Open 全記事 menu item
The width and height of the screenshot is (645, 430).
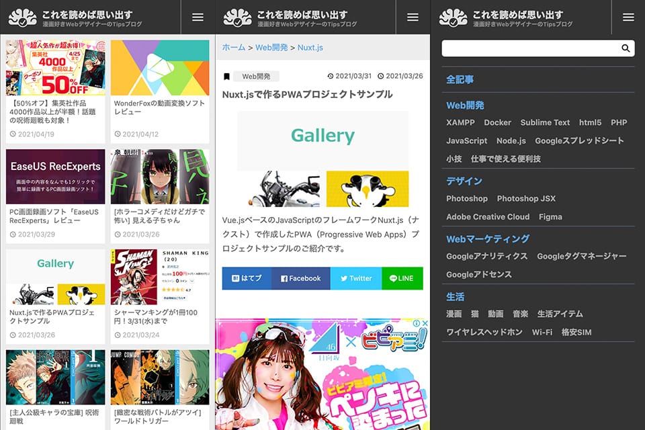[x=460, y=79]
